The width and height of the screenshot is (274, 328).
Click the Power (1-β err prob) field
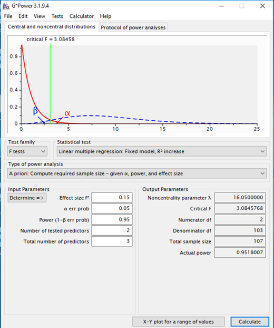click(112, 219)
